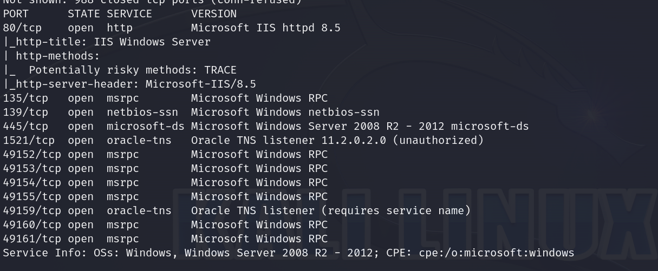Image resolution: width=658 pixels, height=271 pixels.
Task: Click the 49152/tcp port entry
Action: coord(32,154)
